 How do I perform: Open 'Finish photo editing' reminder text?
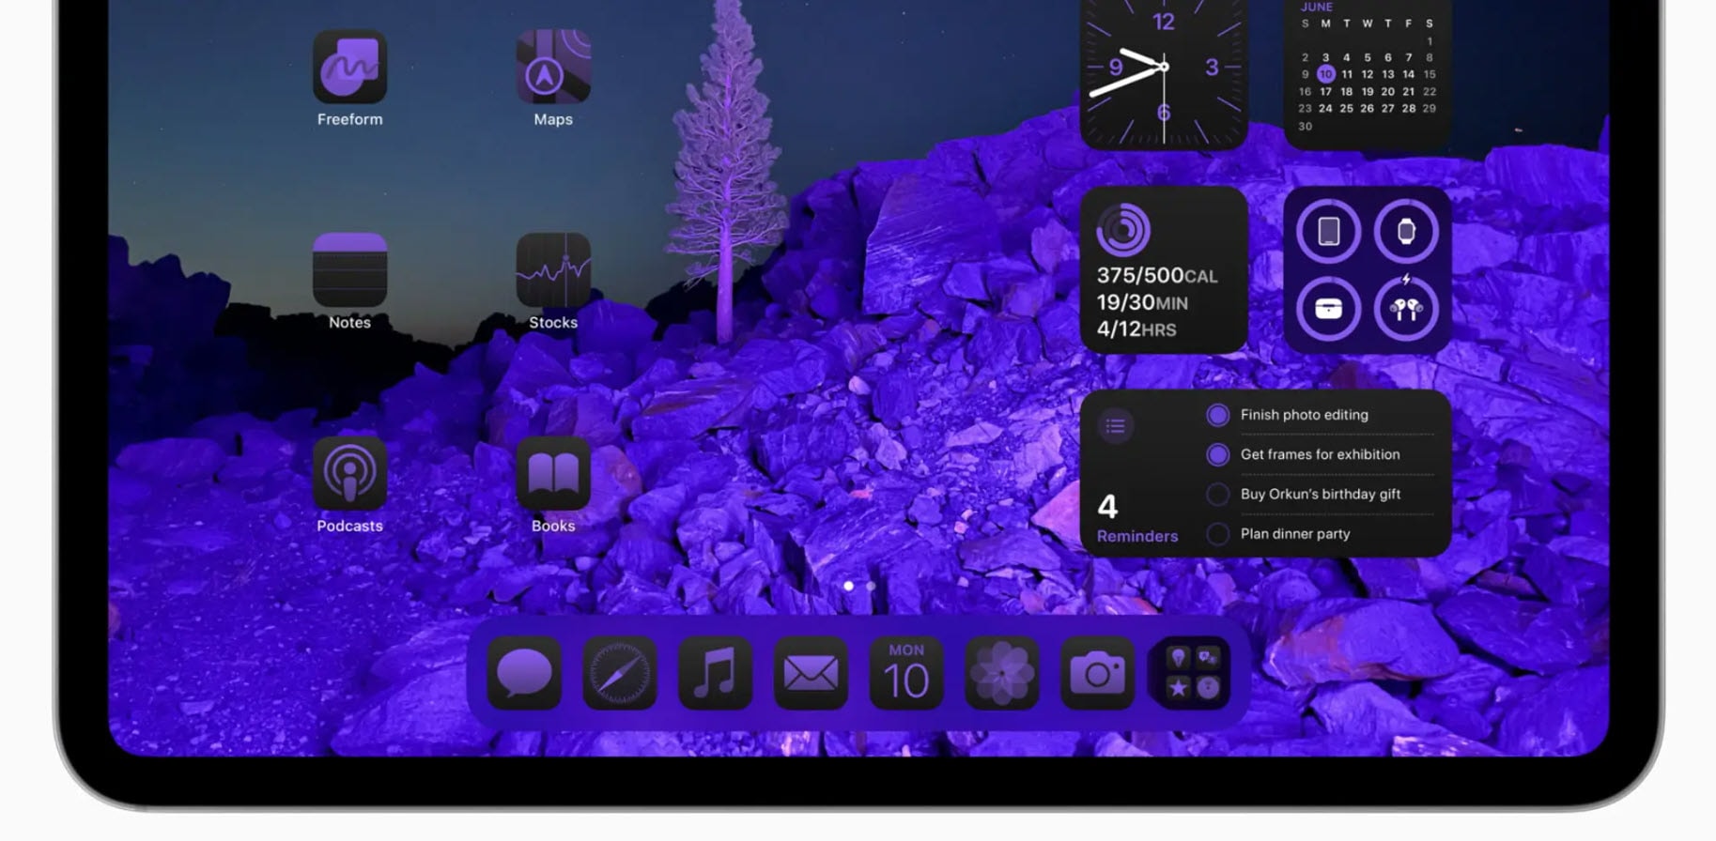click(1304, 415)
